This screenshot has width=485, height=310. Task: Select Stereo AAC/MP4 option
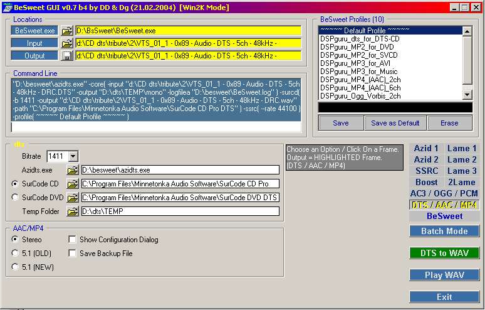[x=15, y=239]
